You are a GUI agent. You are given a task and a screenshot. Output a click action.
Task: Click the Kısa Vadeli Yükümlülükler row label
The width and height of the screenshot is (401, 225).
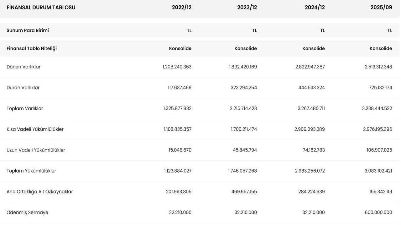tap(35, 129)
